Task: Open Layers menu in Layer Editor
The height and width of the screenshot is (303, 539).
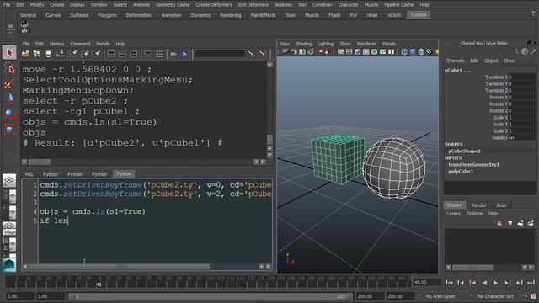Action: pos(453,214)
